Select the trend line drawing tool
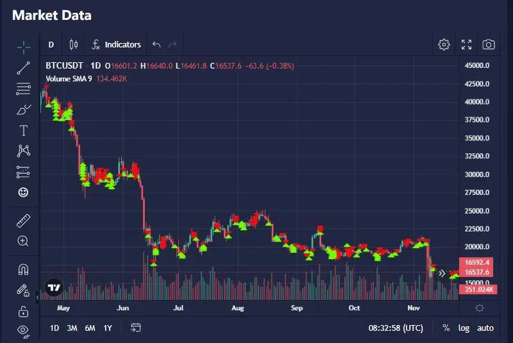This screenshot has height=343, width=513. (23, 68)
